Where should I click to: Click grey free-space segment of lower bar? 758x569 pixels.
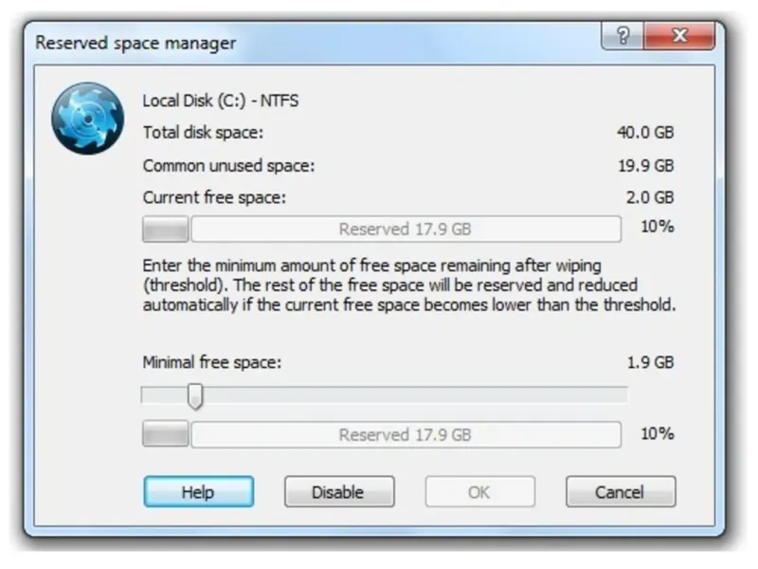click(165, 434)
